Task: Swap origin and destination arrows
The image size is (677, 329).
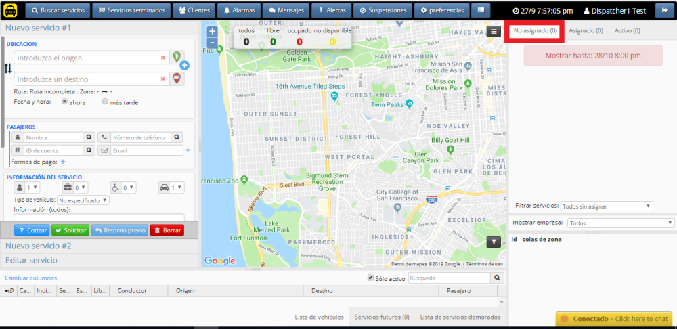Action: pos(7,68)
